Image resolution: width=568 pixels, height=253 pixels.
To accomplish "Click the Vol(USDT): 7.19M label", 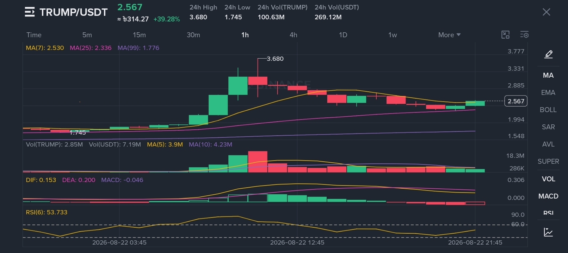I will pyautogui.click(x=115, y=144).
